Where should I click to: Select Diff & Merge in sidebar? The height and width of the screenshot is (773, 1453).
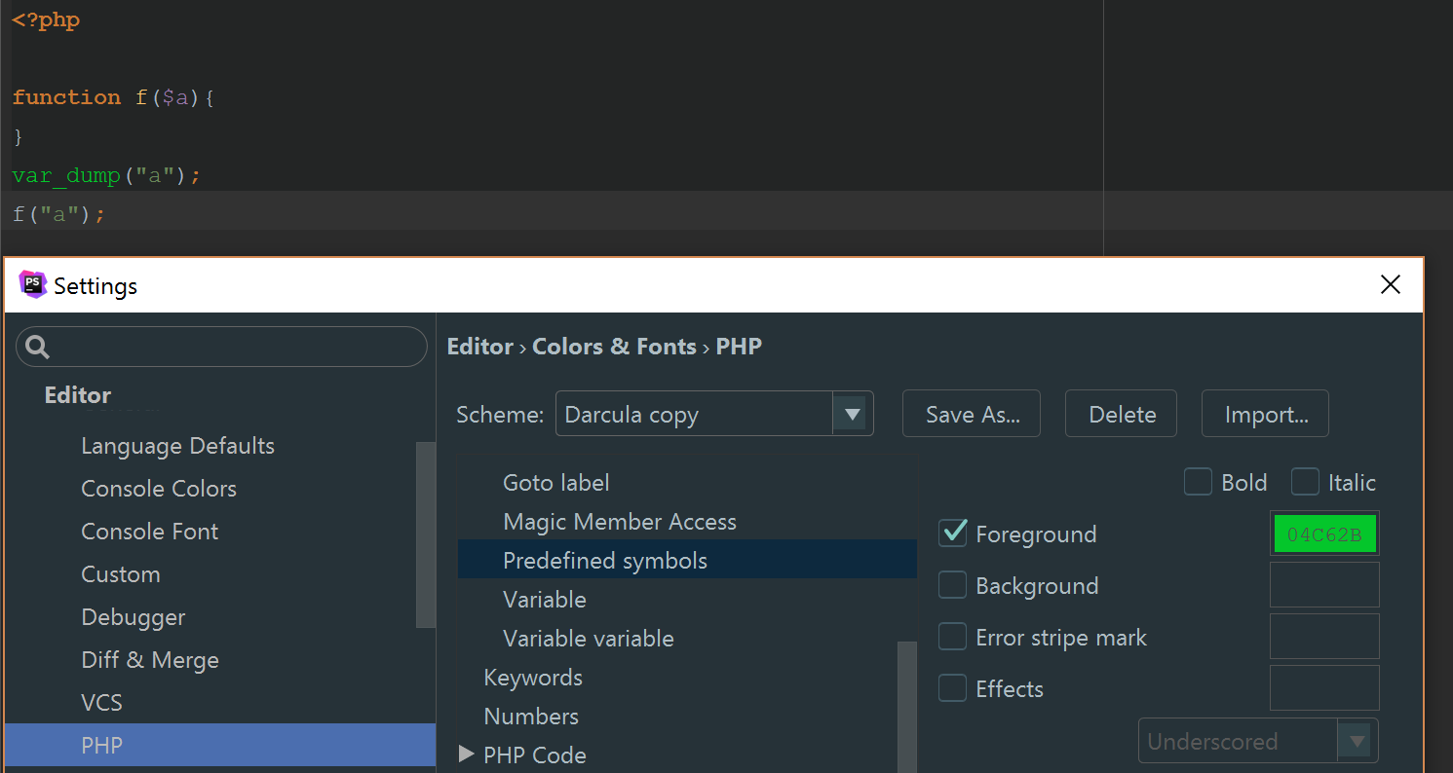click(150, 660)
